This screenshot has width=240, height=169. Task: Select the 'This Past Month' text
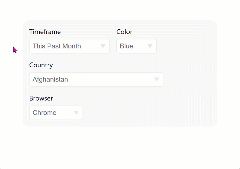57,46
